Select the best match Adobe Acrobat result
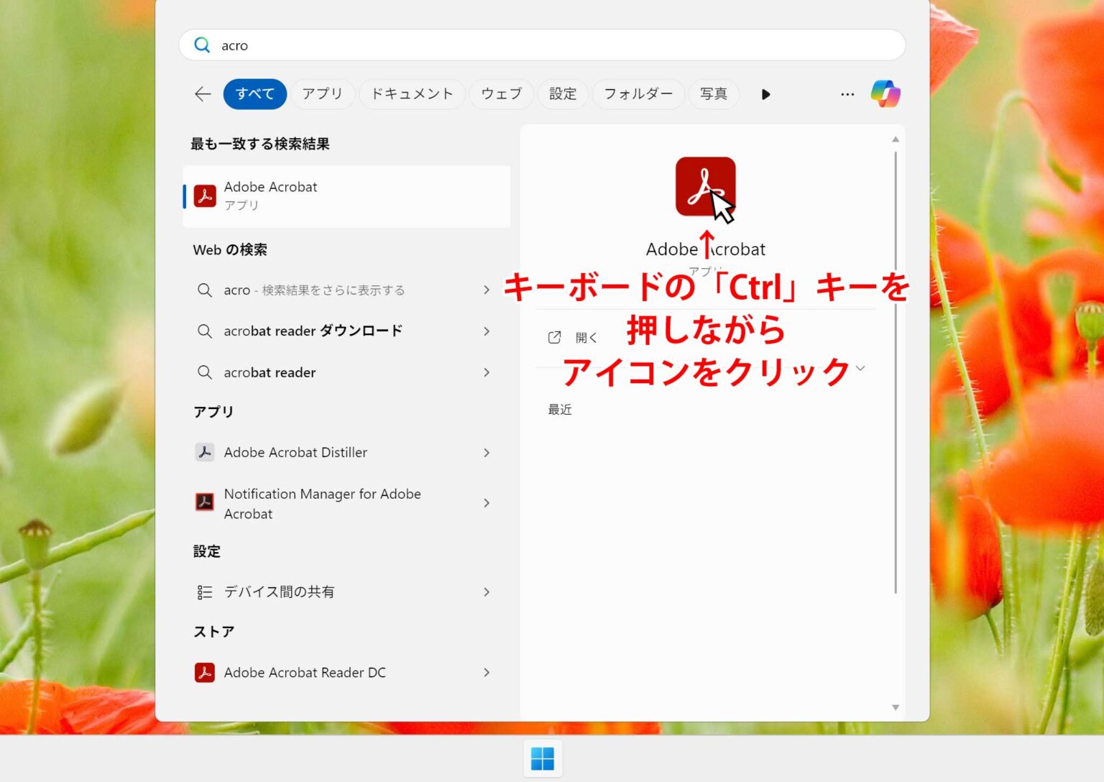The image size is (1104, 782). click(346, 196)
